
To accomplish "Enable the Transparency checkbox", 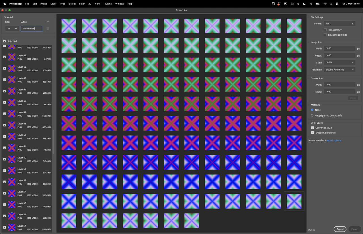I will click(325, 30).
